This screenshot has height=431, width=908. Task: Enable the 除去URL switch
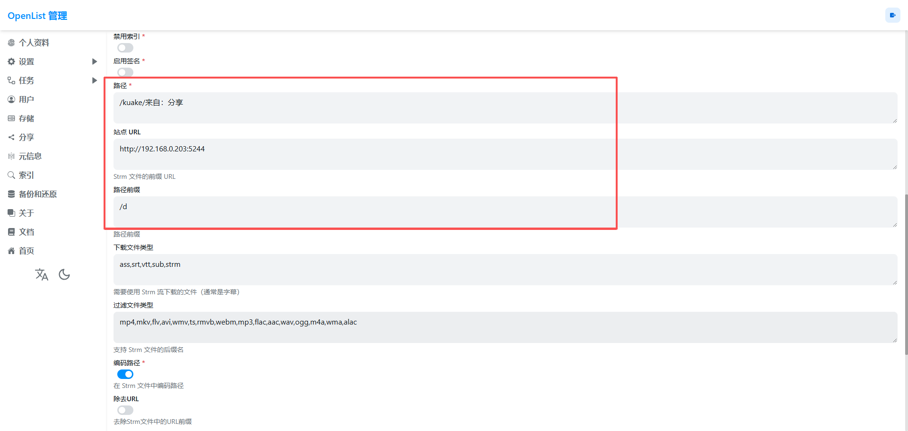click(125, 410)
